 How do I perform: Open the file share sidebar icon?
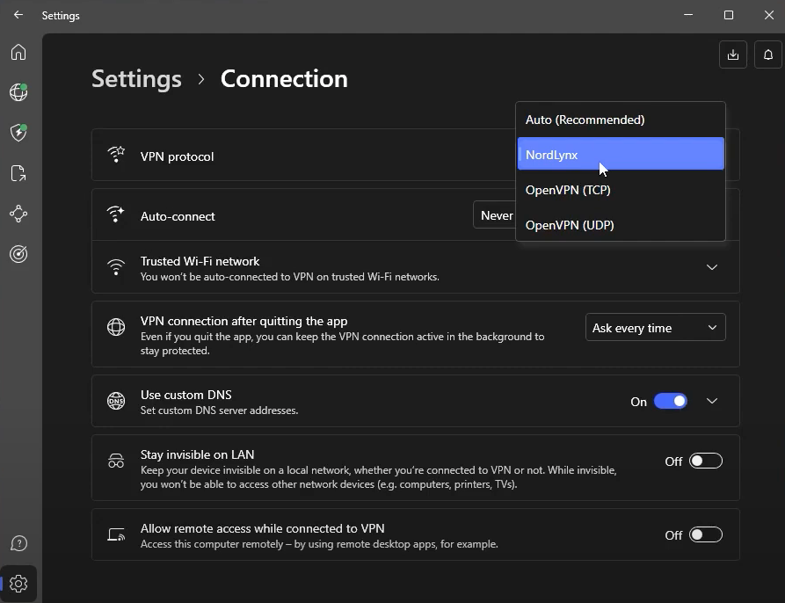pos(18,173)
